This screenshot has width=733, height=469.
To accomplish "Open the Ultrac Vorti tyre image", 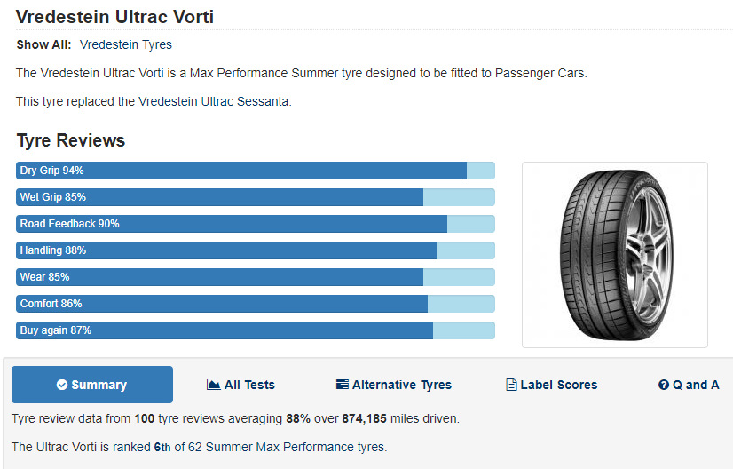I will pos(614,254).
